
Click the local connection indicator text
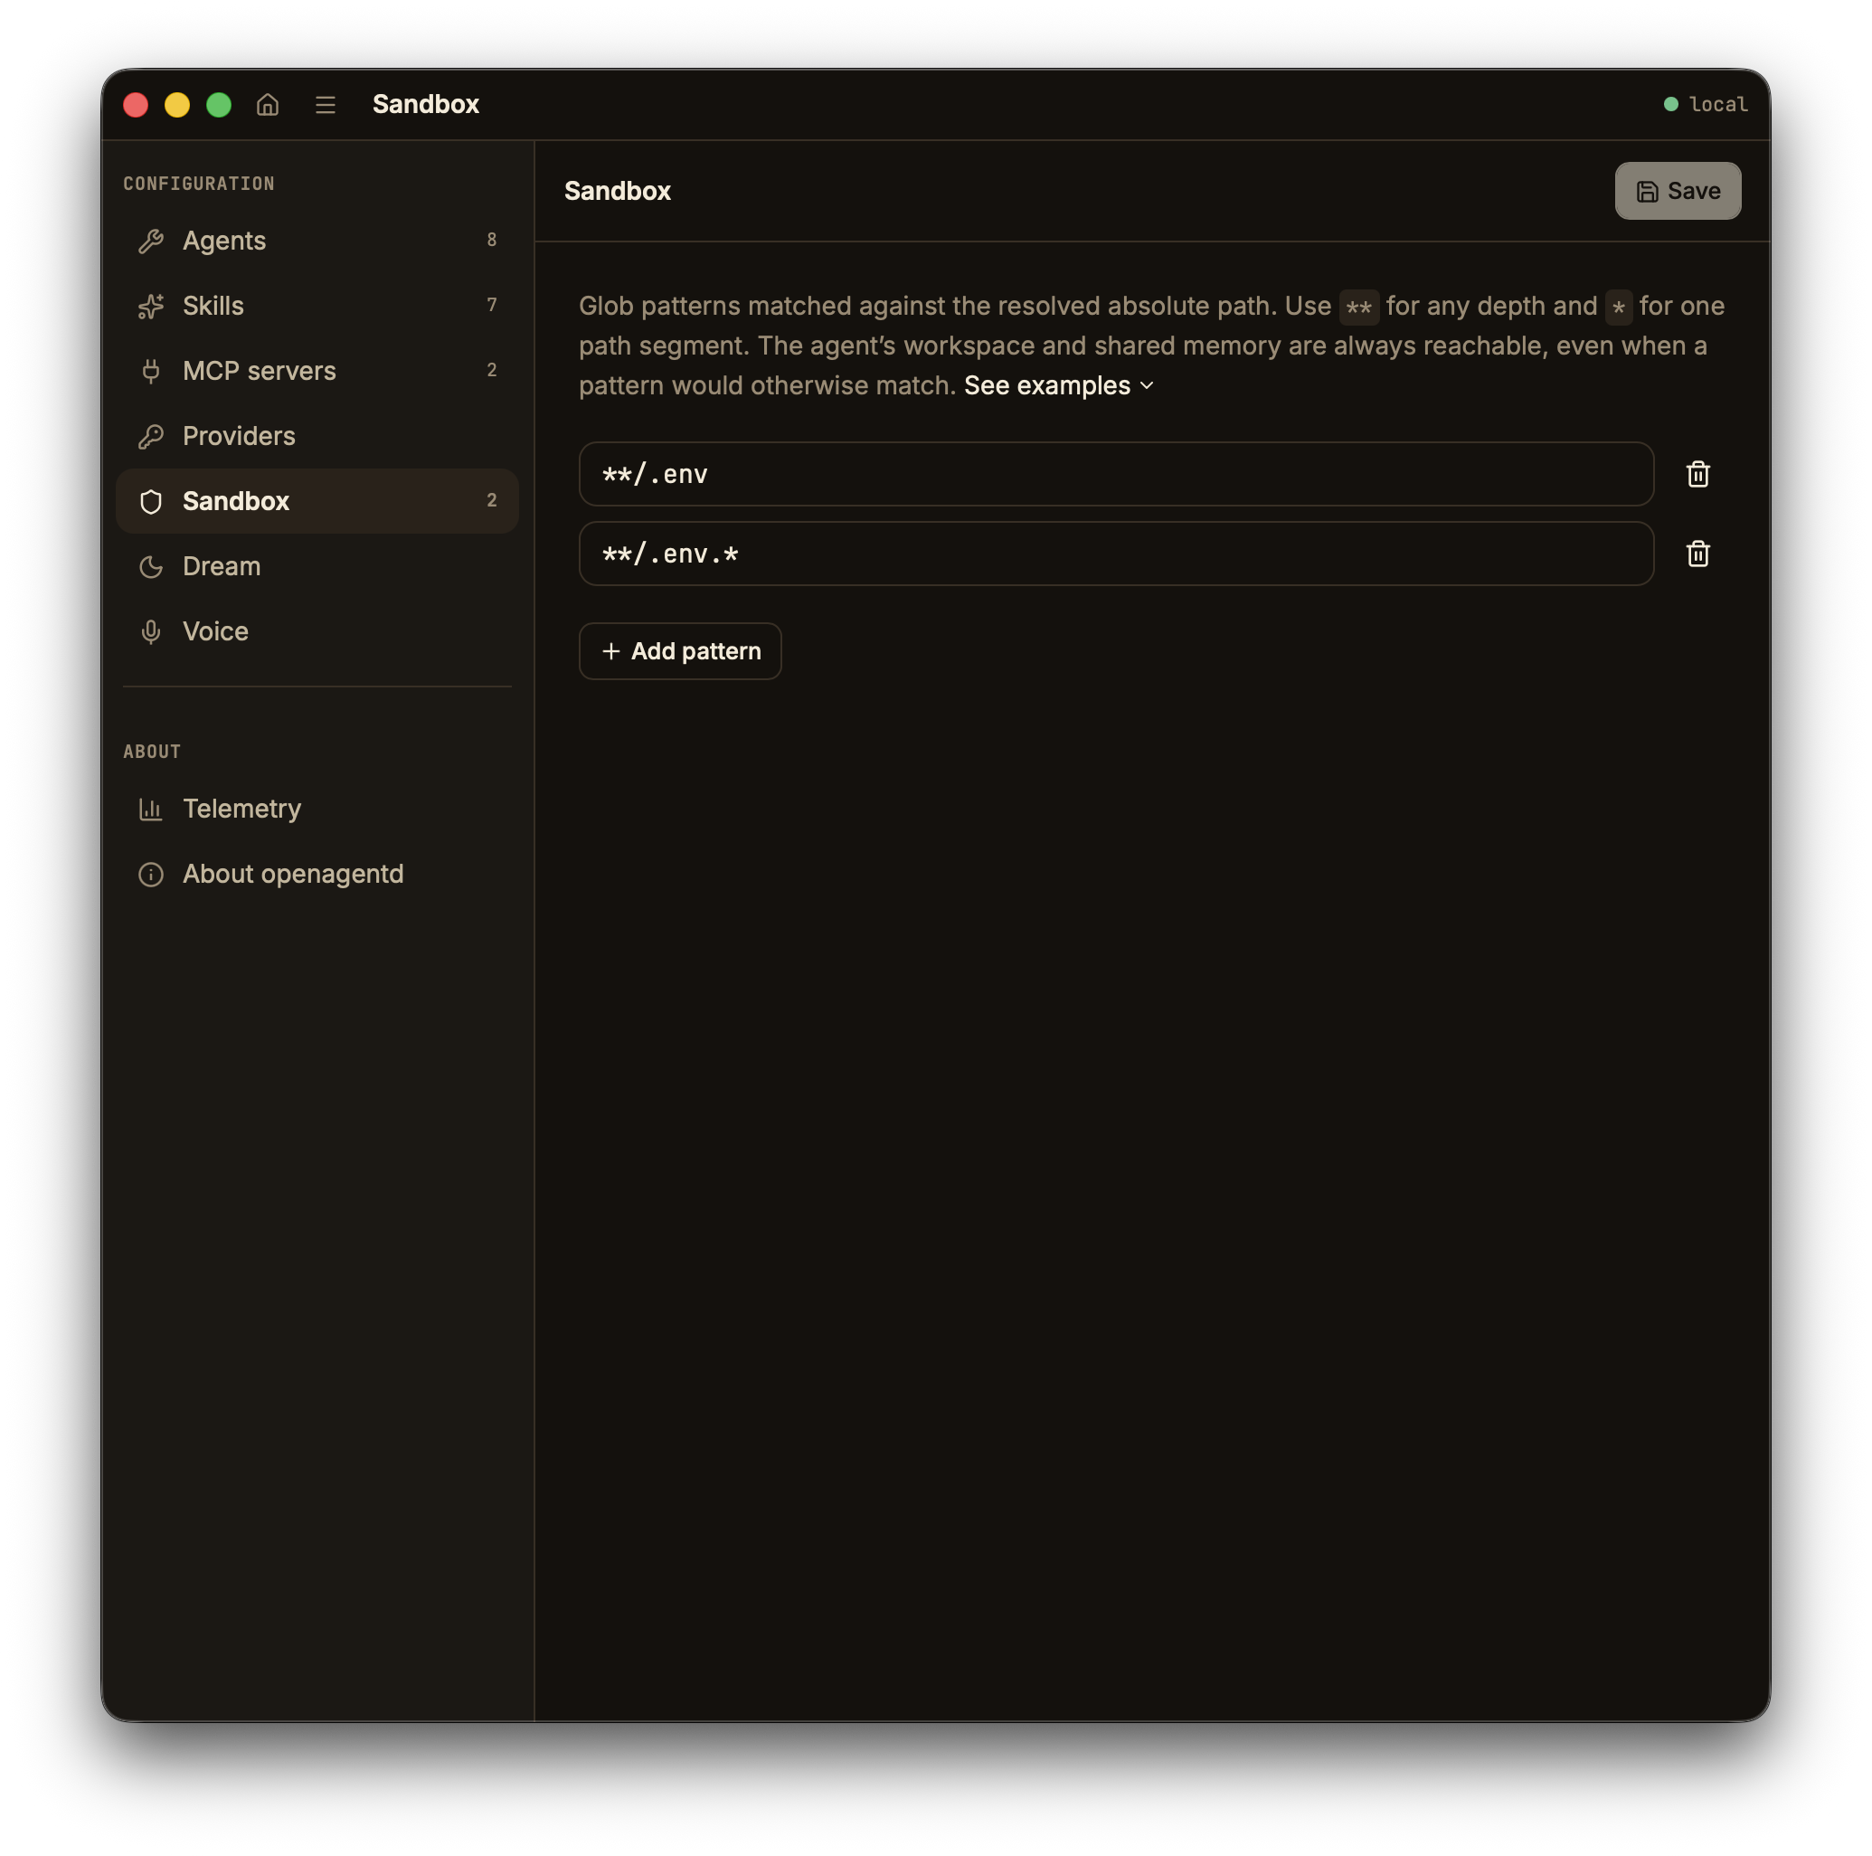pos(1718,105)
